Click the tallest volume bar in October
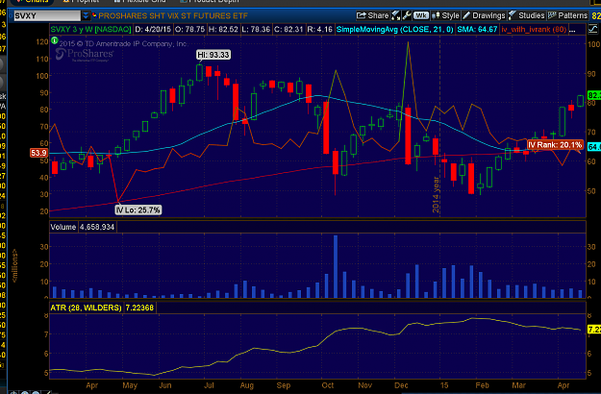 coord(336,266)
